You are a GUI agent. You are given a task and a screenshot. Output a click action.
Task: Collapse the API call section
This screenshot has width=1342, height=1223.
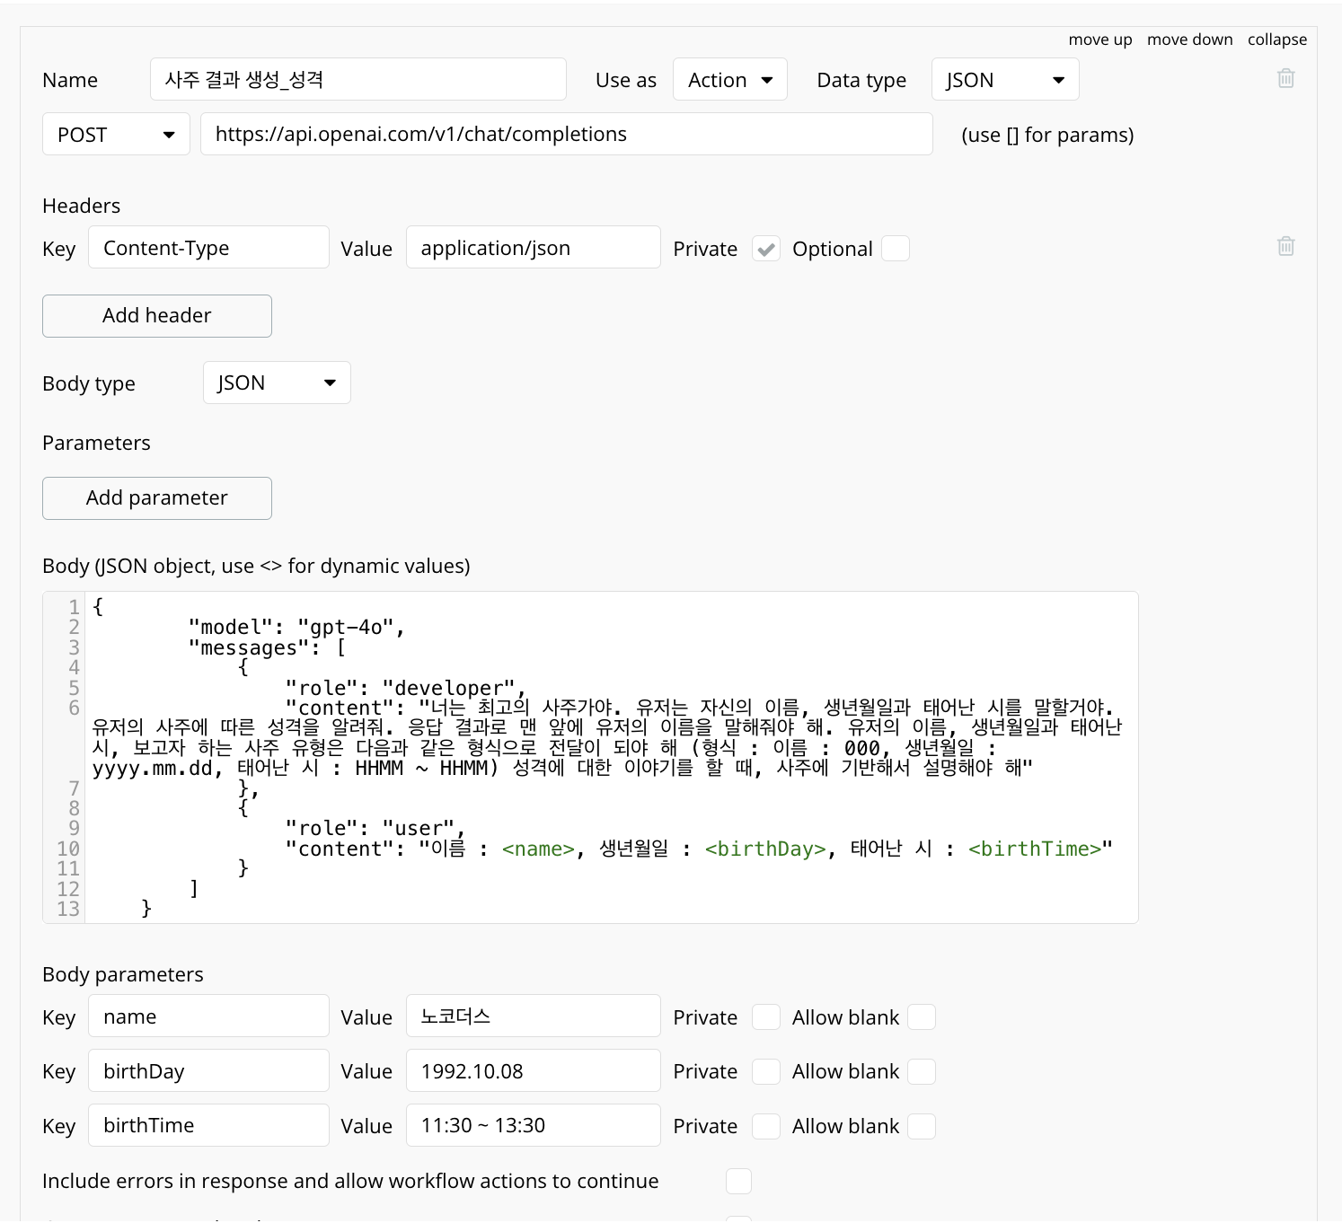click(x=1276, y=40)
